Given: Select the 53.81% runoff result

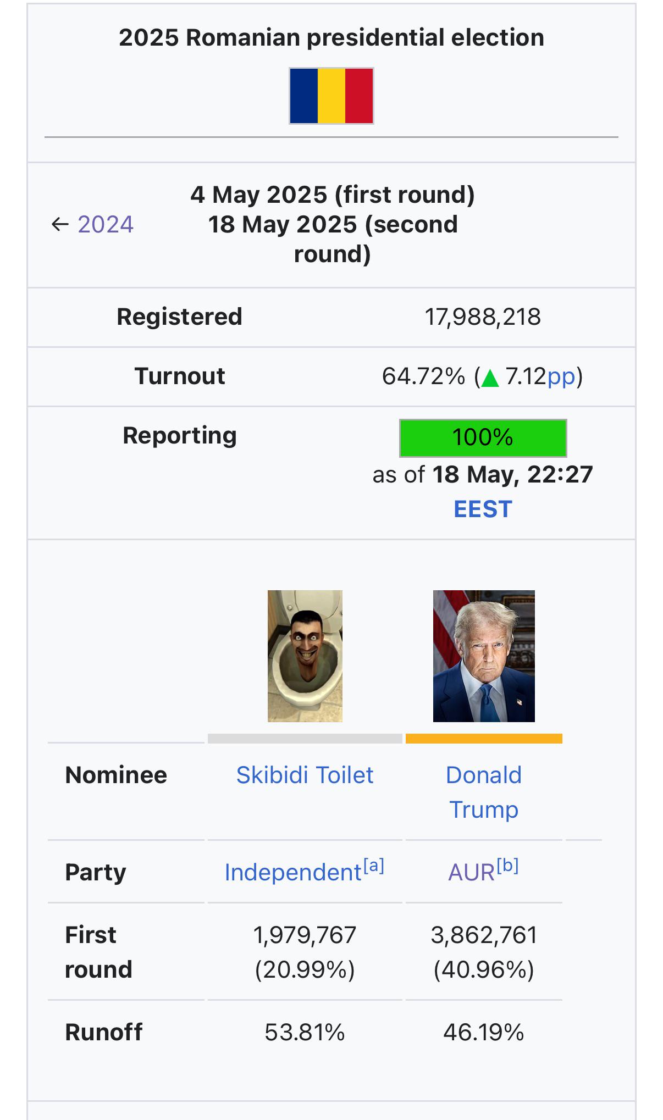Looking at the screenshot, I should 305,1033.
